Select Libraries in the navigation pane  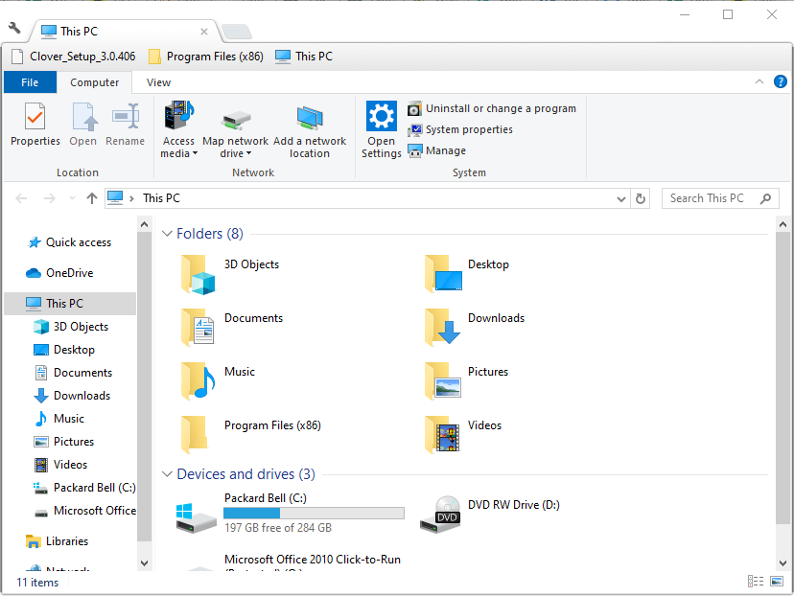58,541
